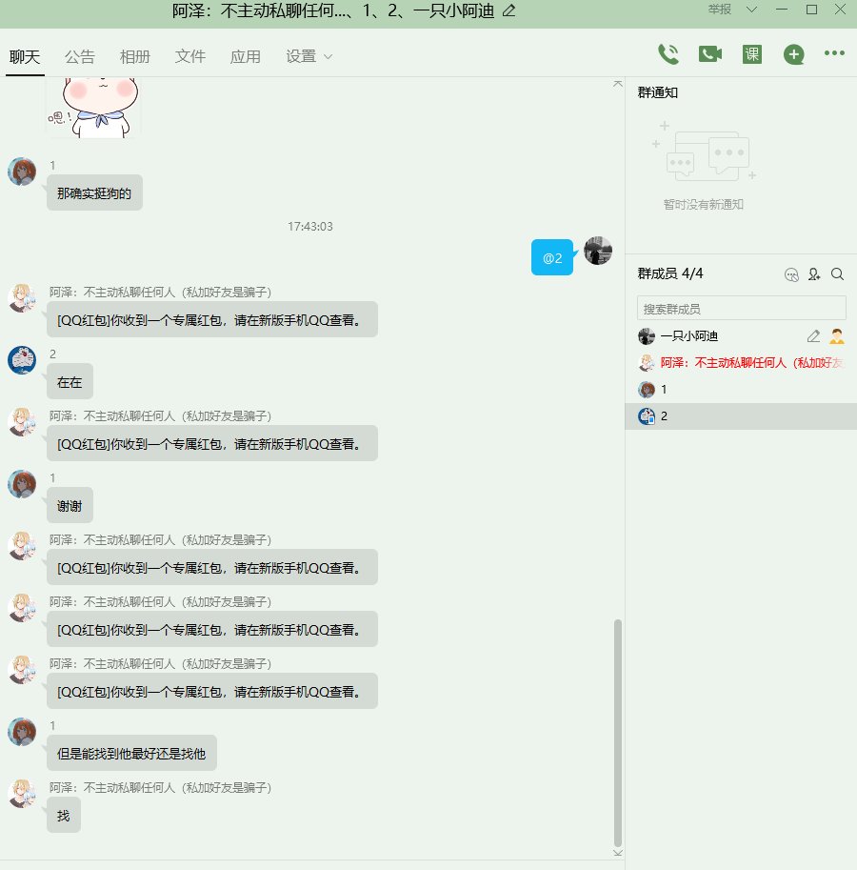Select member 阿泽 shown in red
The height and width of the screenshot is (870, 857).
point(741,363)
